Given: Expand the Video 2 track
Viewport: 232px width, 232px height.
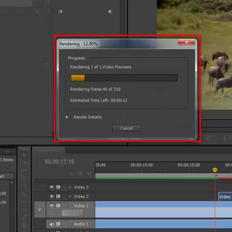Looking at the screenshot, I should point(70,196).
